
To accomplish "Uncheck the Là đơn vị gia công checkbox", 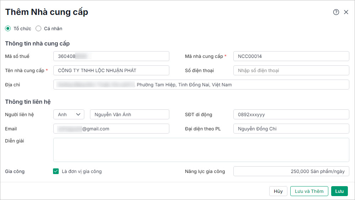I will click(x=56, y=171).
